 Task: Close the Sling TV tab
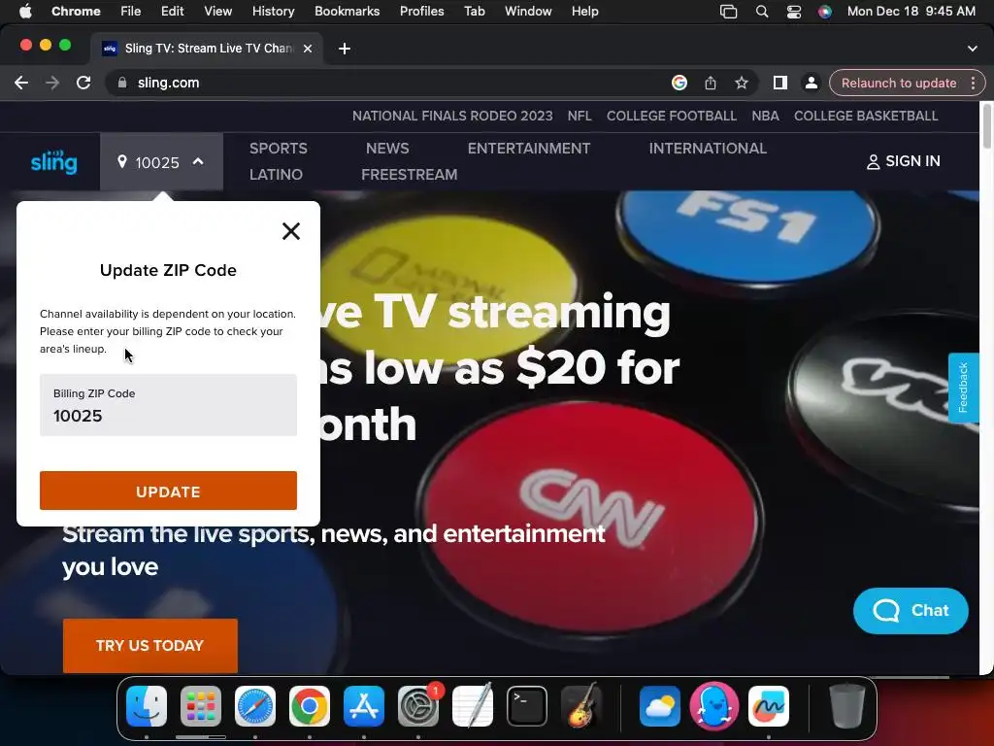pyautogui.click(x=308, y=49)
